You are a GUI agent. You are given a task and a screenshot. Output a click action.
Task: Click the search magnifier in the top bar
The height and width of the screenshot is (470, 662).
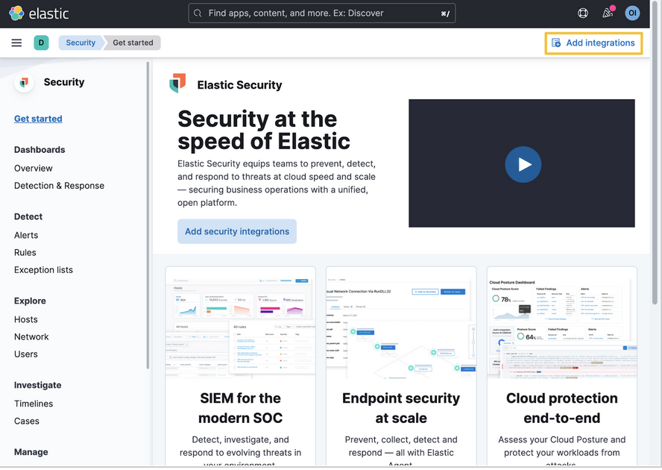[x=197, y=13]
